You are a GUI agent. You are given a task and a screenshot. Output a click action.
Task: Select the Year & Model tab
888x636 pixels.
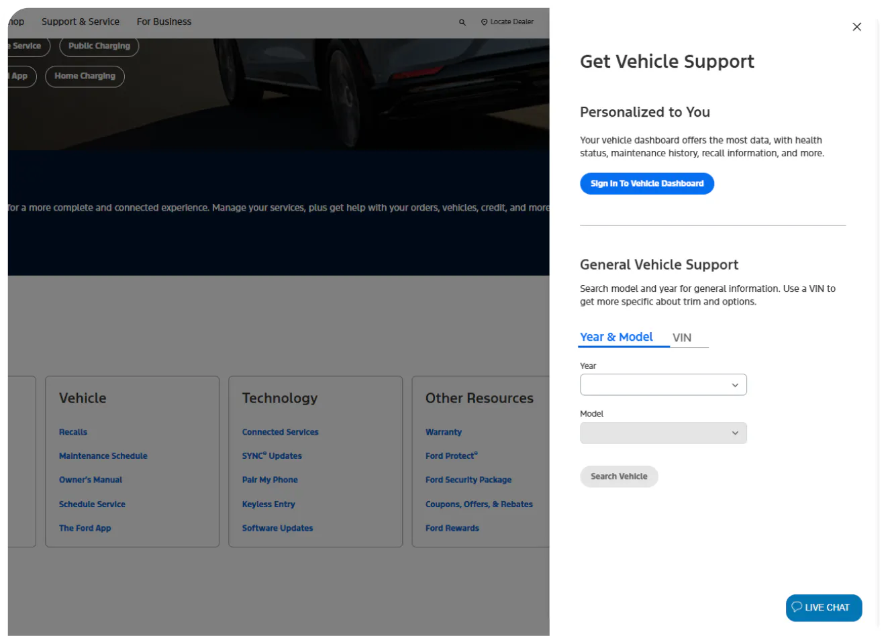tap(616, 337)
